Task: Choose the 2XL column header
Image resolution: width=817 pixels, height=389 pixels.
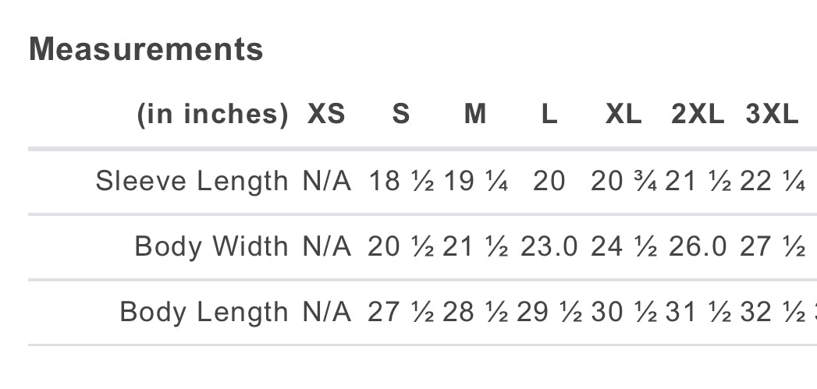Action: (698, 115)
